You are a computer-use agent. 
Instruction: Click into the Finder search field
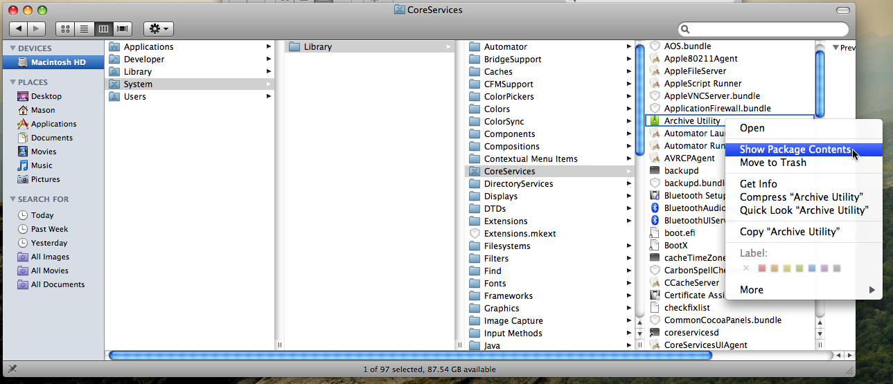pos(763,29)
